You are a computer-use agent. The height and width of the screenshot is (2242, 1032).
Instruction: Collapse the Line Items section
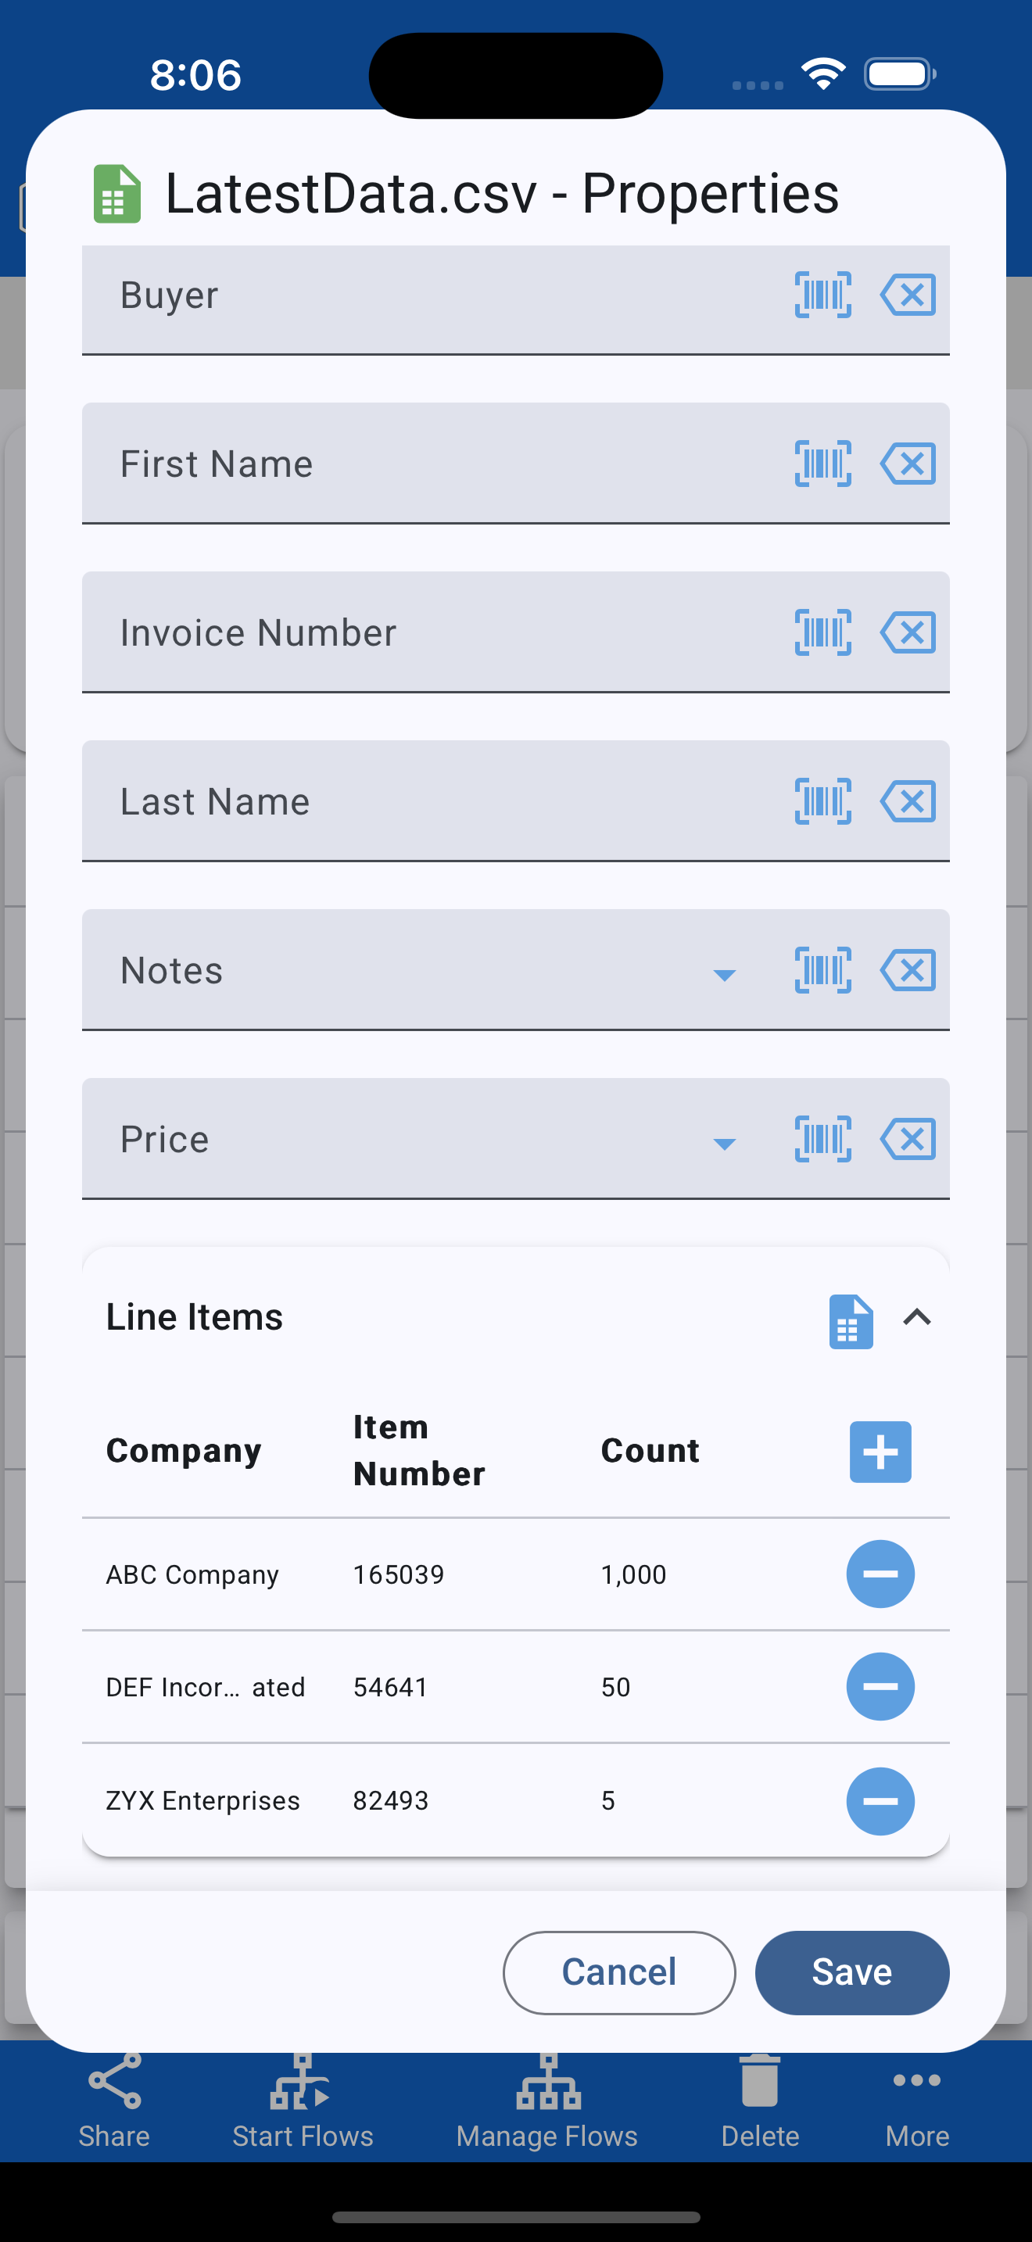[917, 1318]
